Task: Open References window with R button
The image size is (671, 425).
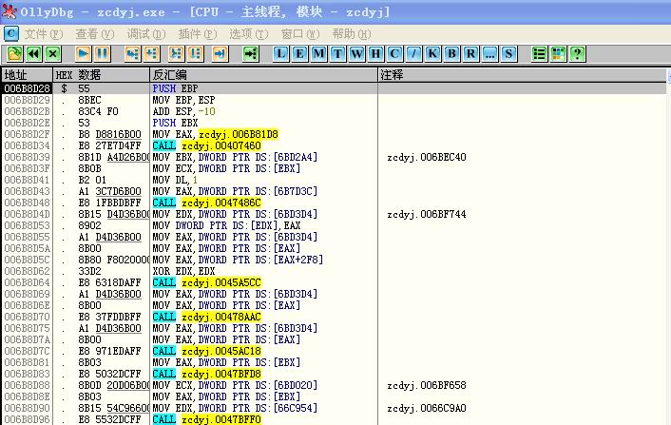Action: coord(470,54)
